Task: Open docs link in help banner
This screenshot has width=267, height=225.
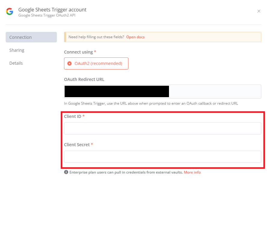Action: [x=135, y=37]
